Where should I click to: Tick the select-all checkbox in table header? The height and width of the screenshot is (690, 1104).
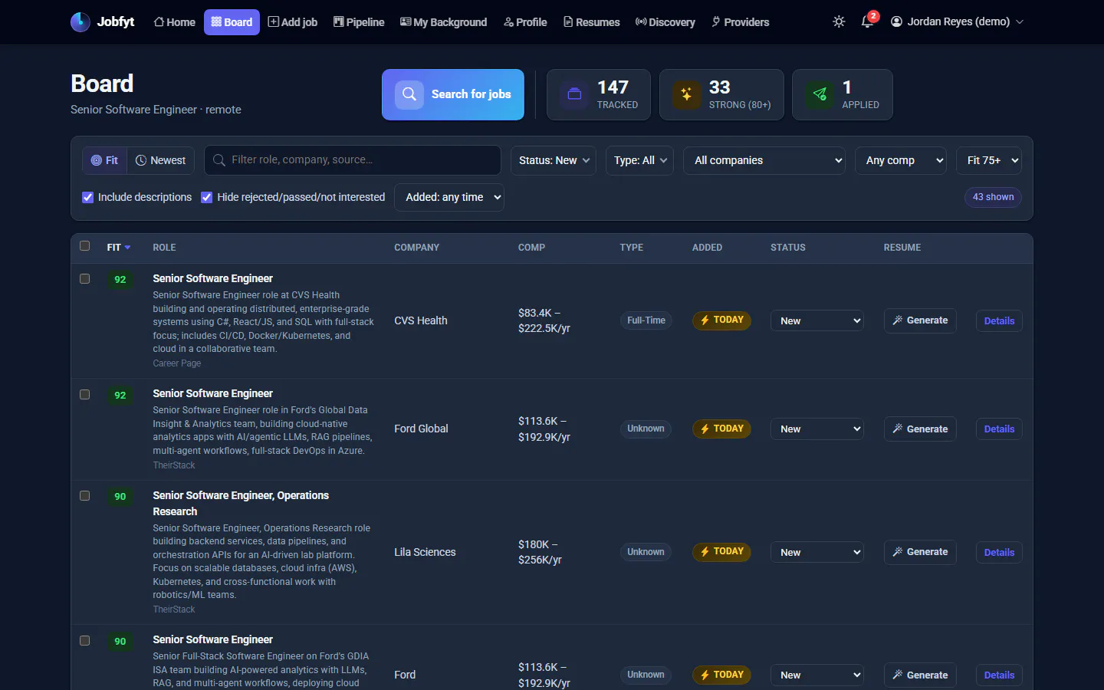pos(85,246)
